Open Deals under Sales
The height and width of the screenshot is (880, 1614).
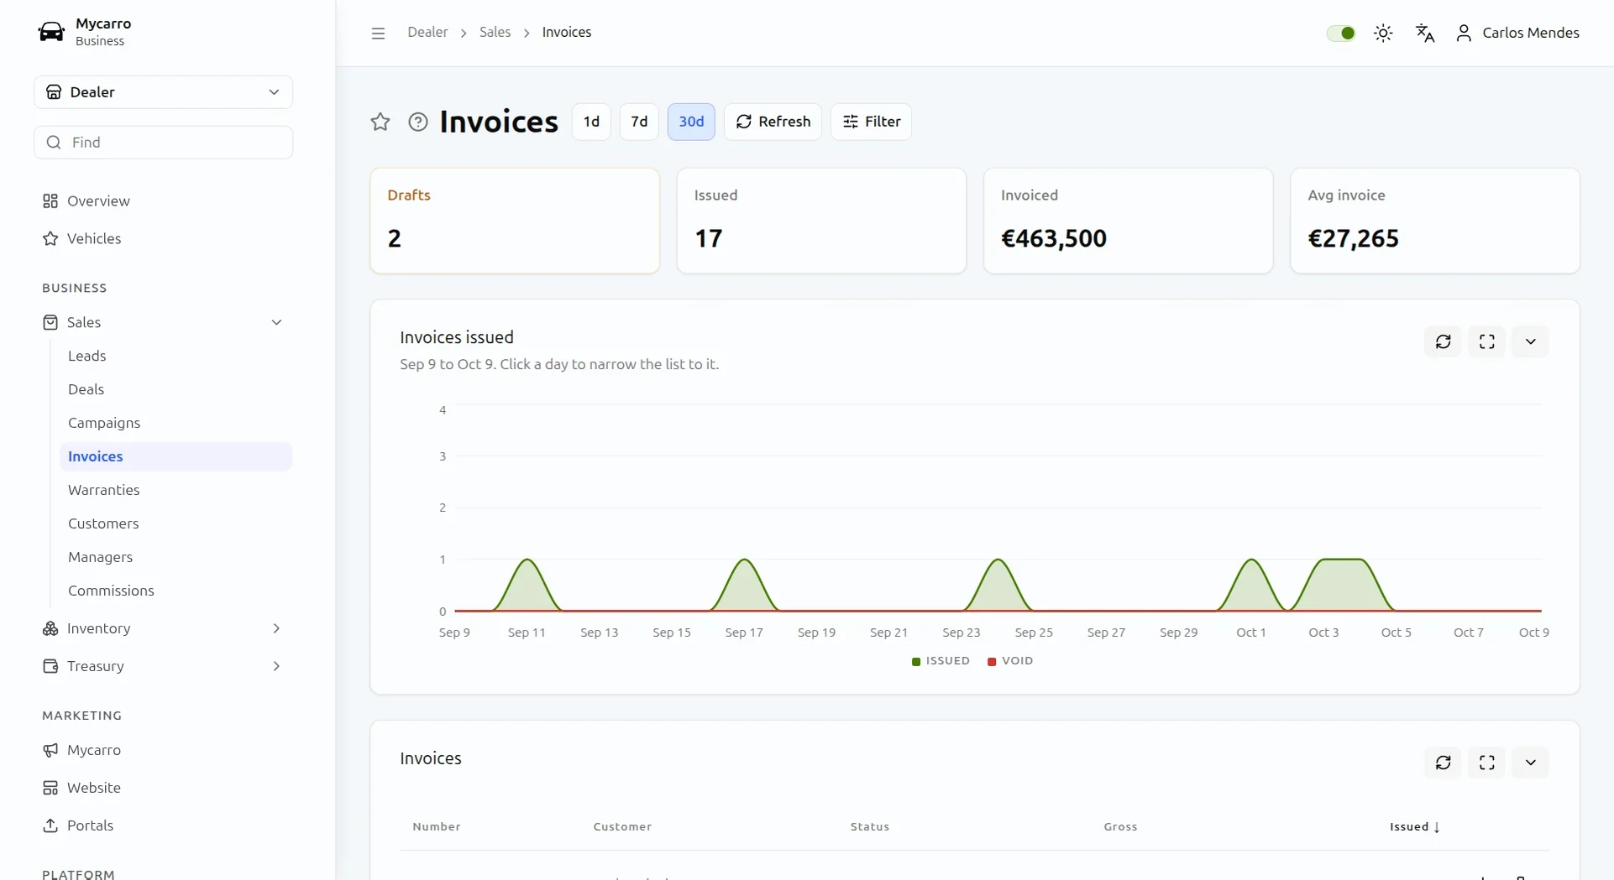(x=86, y=389)
